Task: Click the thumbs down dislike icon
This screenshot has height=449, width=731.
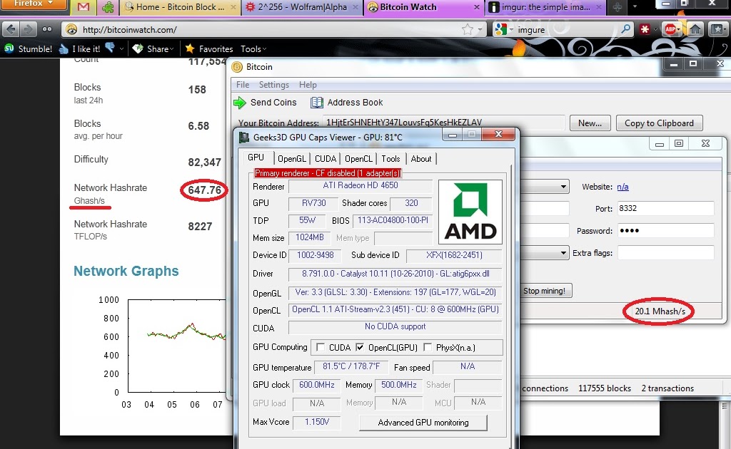Action: (110, 48)
